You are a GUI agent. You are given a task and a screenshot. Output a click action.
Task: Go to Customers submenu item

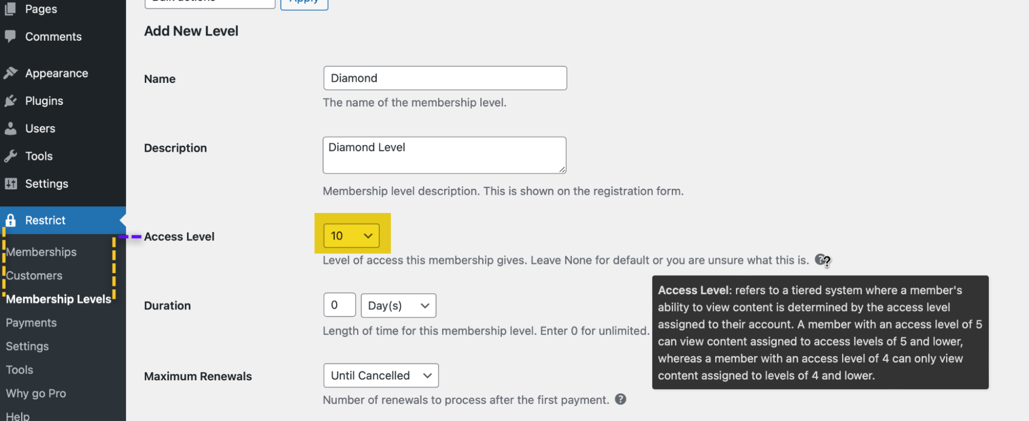click(34, 276)
